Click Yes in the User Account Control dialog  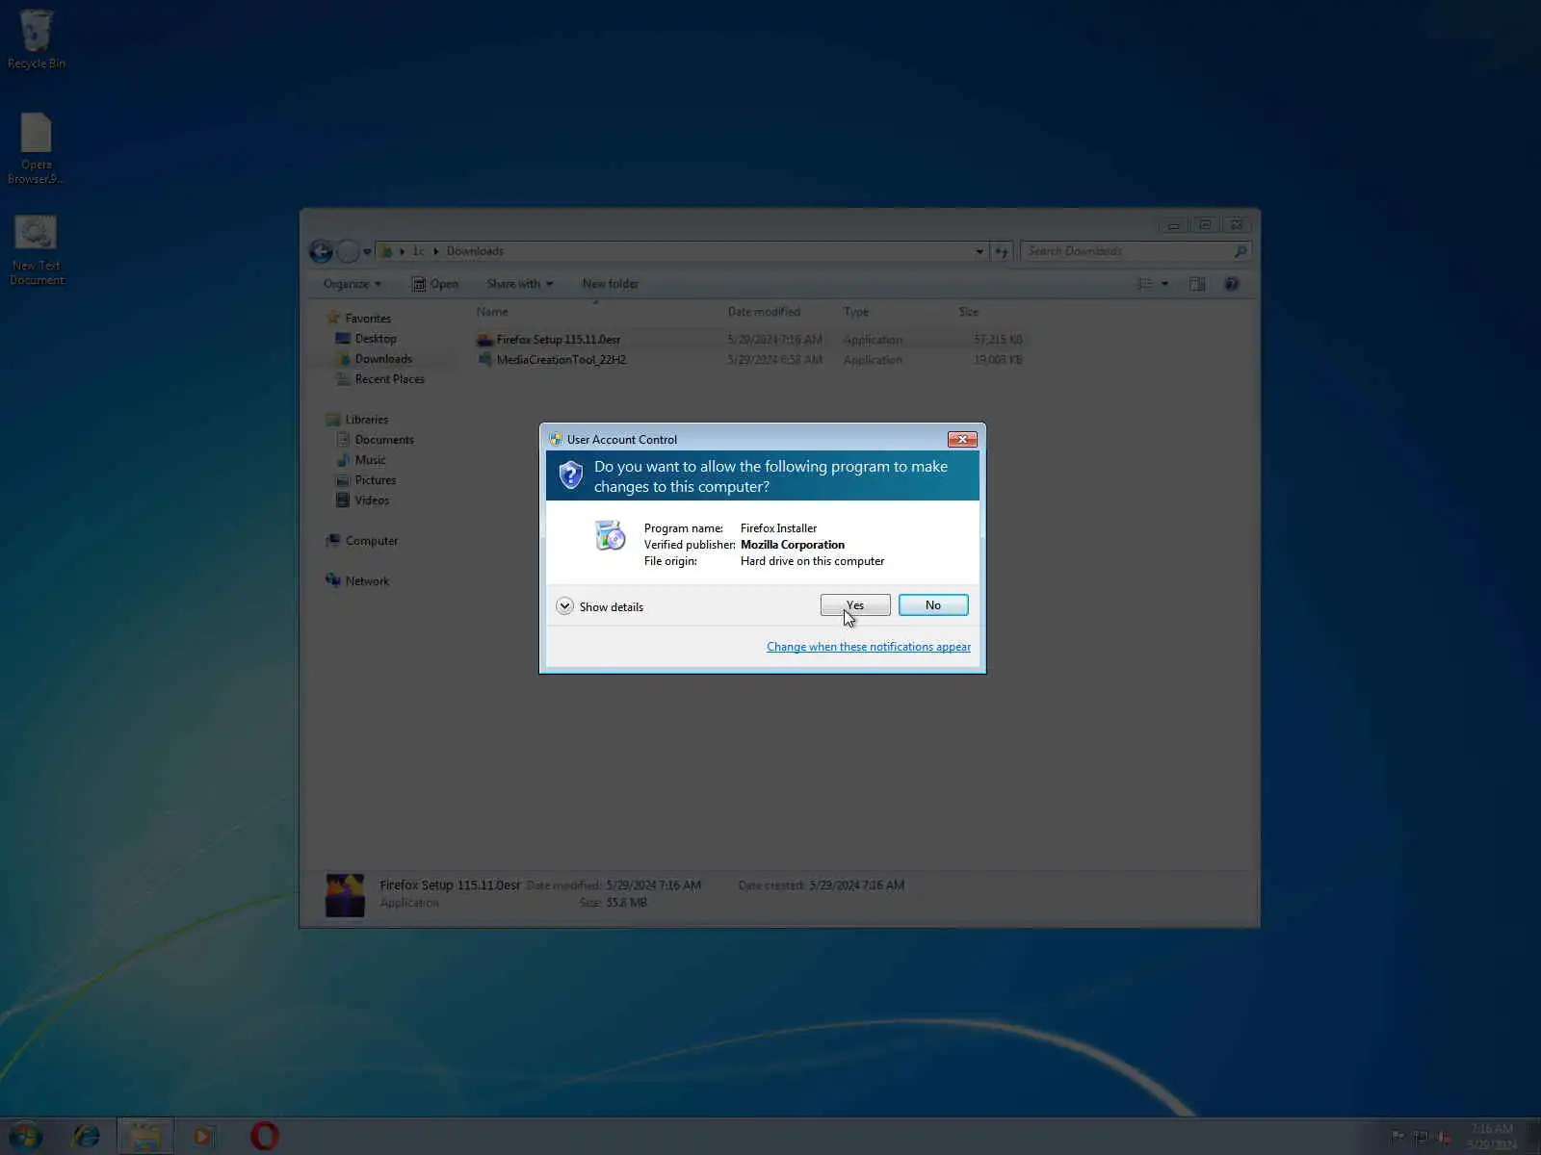pos(855,605)
